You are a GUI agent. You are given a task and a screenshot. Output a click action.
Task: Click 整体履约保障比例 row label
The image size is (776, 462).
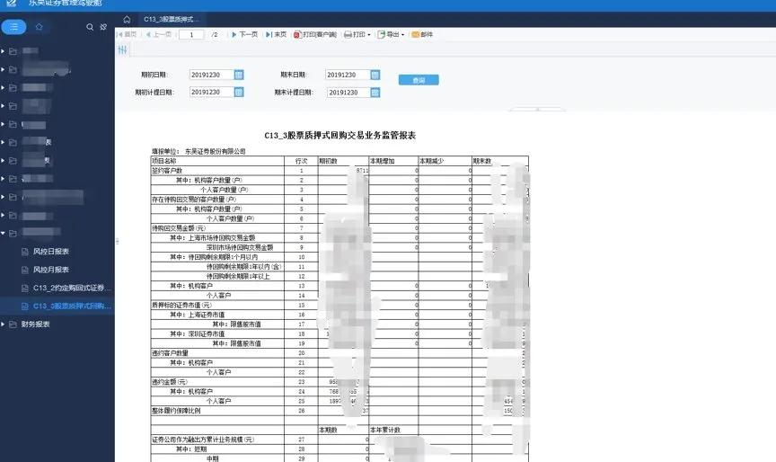click(176, 411)
